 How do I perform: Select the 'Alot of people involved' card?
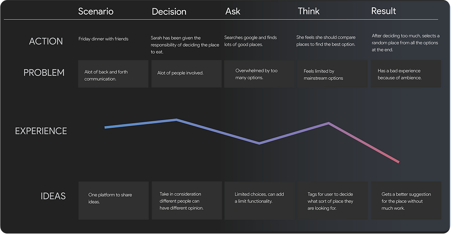tap(186, 74)
